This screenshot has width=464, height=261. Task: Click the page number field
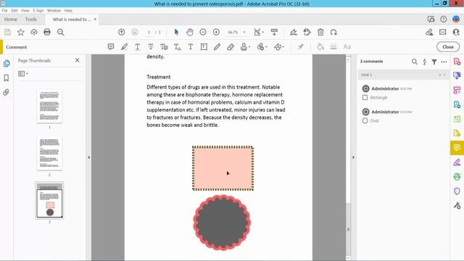pos(149,32)
